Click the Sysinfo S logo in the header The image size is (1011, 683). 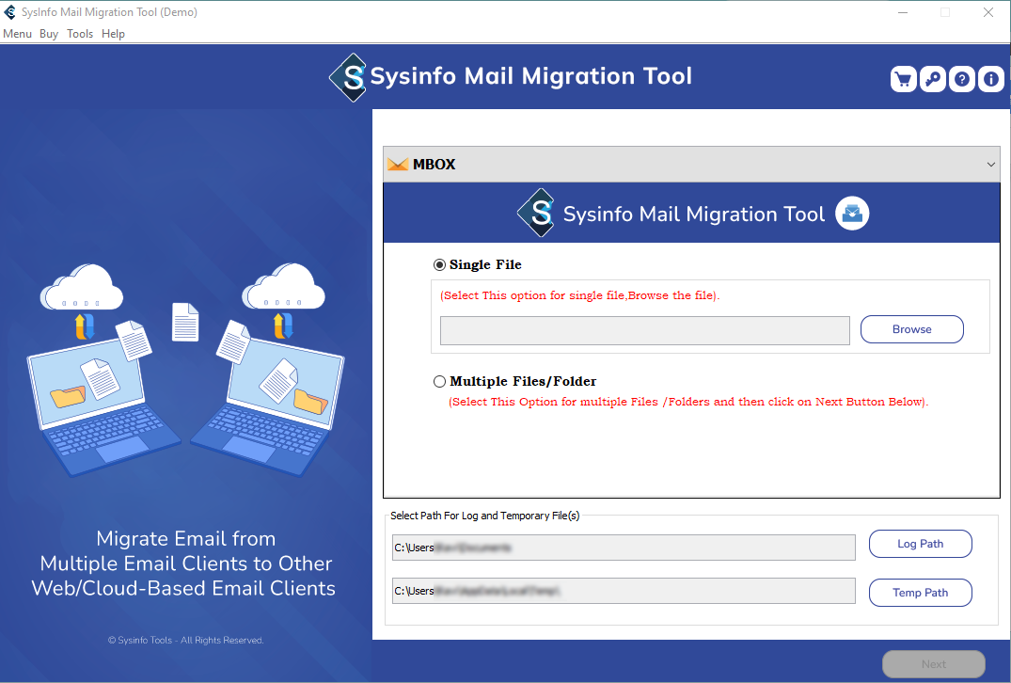[x=349, y=77]
